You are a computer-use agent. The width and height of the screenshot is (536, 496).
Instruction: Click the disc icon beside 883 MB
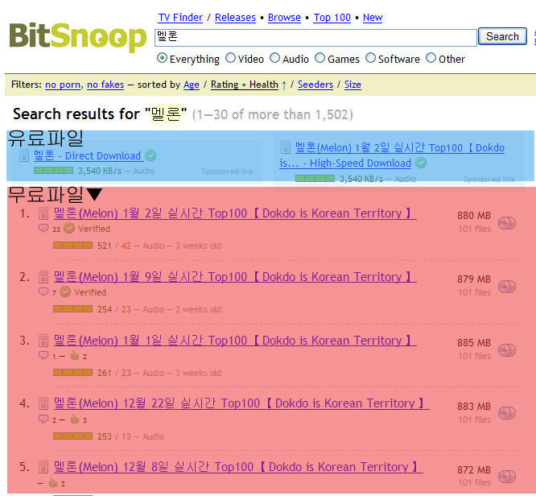(x=506, y=413)
